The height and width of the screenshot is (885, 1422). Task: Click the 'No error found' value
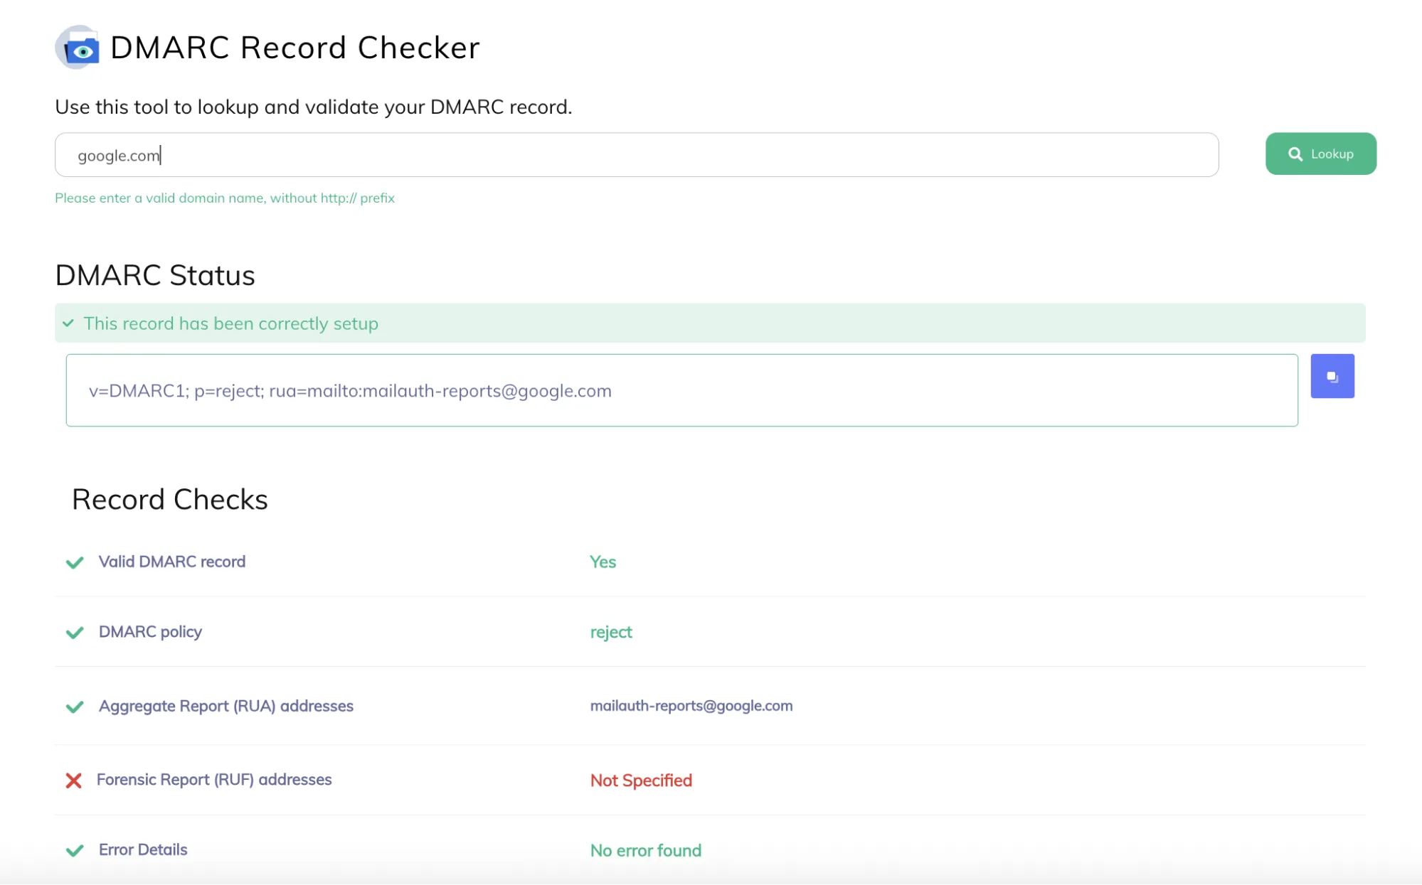(x=645, y=850)
